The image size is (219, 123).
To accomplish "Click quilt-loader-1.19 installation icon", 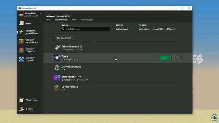I will [x=57, y=78].
